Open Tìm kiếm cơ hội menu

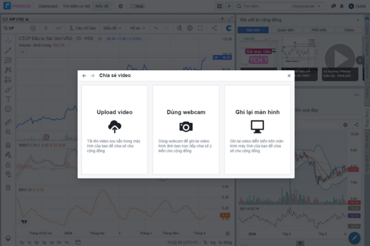[x=76, y=6]
